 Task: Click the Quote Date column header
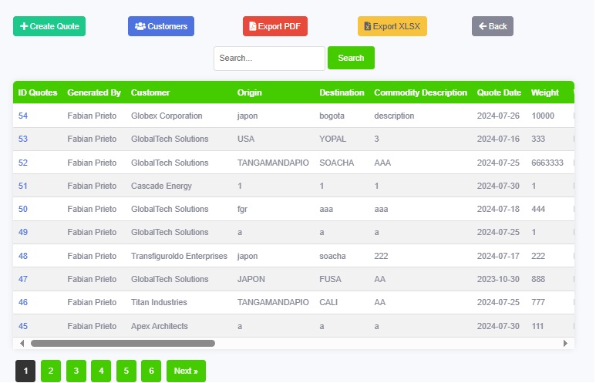499,92
